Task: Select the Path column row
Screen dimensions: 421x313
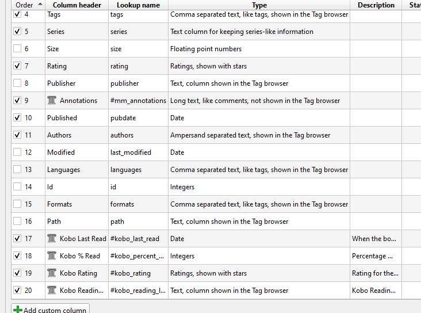Action: pyautogui.click(x=54, y=222)
